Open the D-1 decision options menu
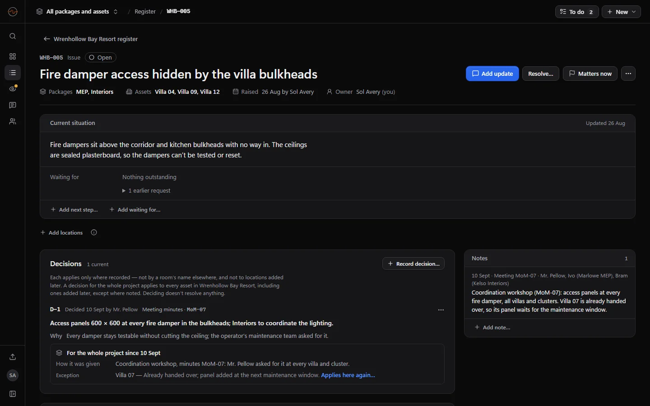650x406 pixels. click(441, 310)
